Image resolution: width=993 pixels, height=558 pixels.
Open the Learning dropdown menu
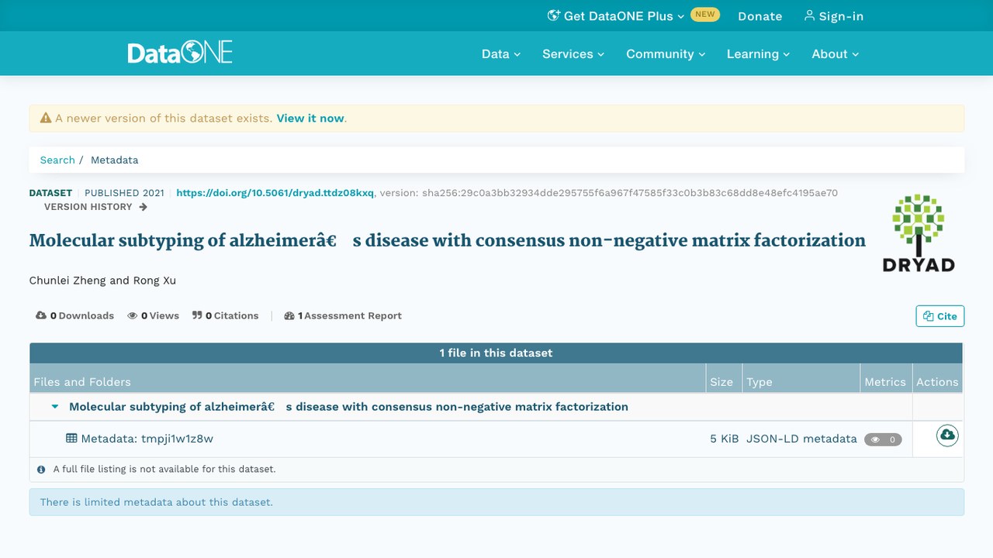point(758,53)
